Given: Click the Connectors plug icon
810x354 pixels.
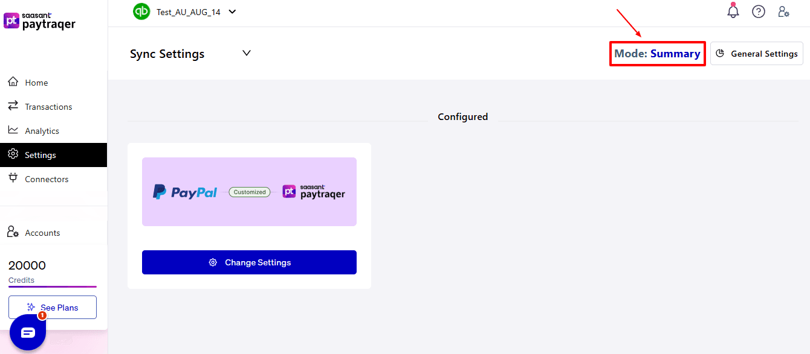Looking at the screenshot, I should coord(13,179).
